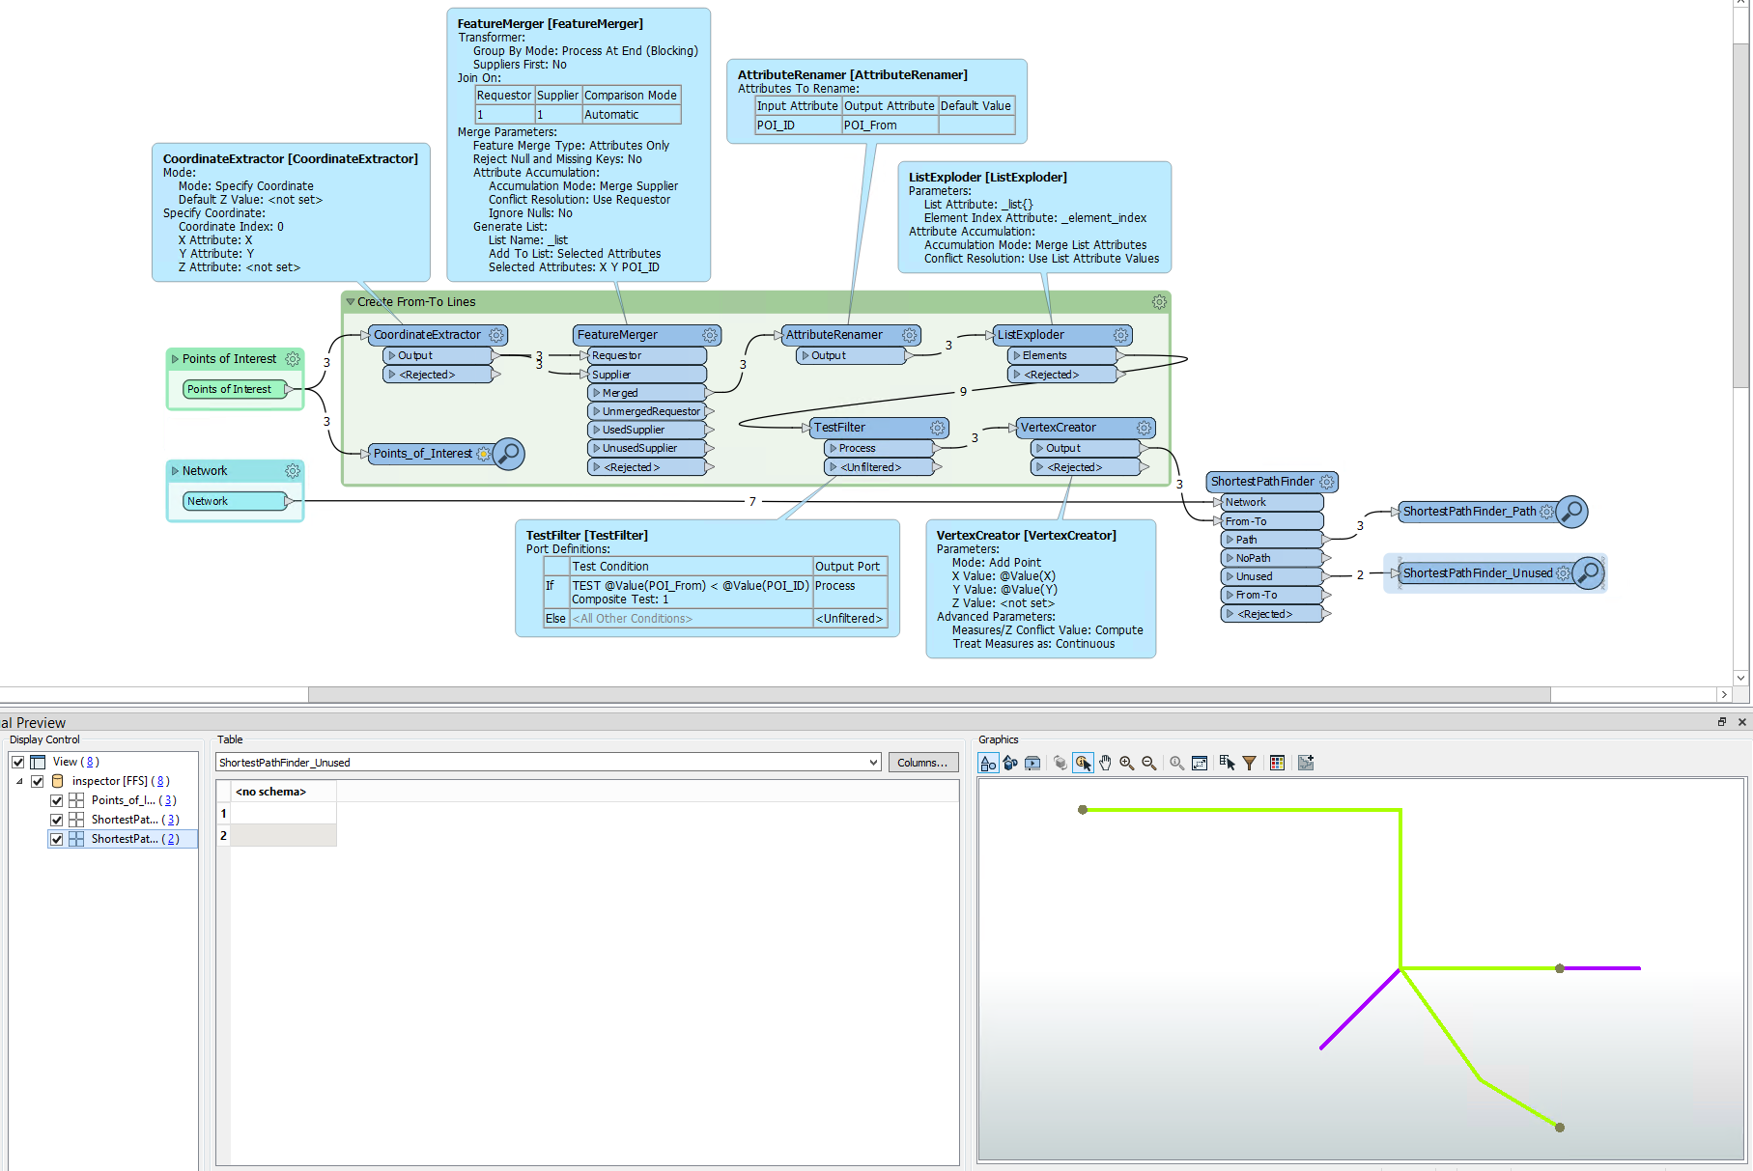Image resolution: width=1753 pixels, height=1171 pixels.
Task: Click Points_of_I... feature count link 3
Action: pyautogui.click(x=169, y=800)
